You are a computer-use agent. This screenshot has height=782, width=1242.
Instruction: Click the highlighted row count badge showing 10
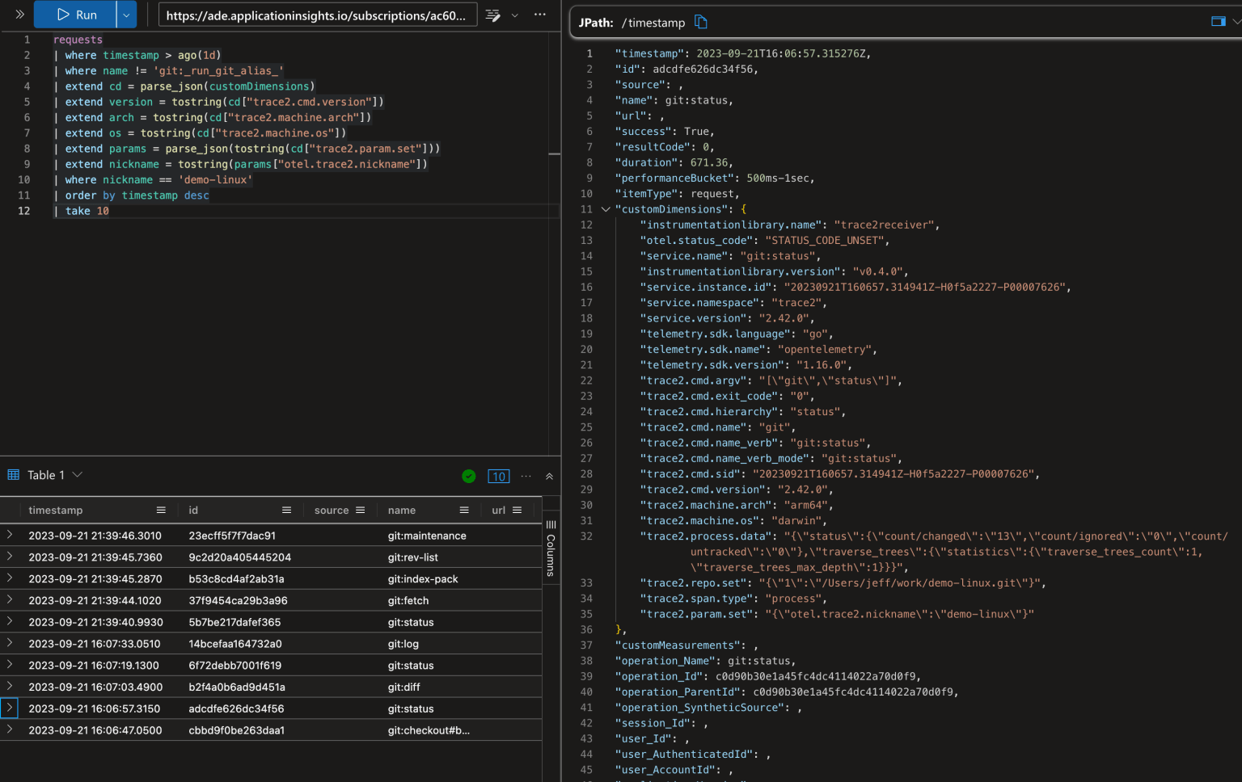[x=499, y=476]
